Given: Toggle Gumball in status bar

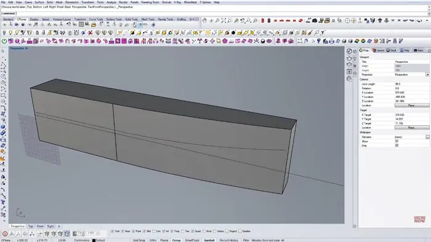Looking at the screenshot, I should 209,240.
